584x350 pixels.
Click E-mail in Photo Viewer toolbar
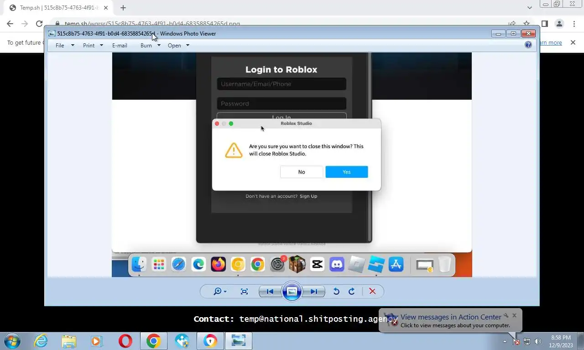pos(120,45)
